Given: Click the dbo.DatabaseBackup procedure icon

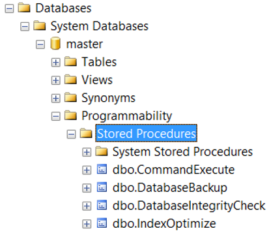Looking at the screenshot, I should coord(102,187).
